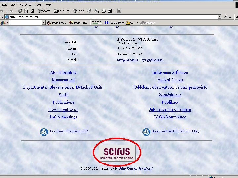This screenshot has width=238, height=178.
Task: Open the Google search box dropdown
Action: [43, 23]
